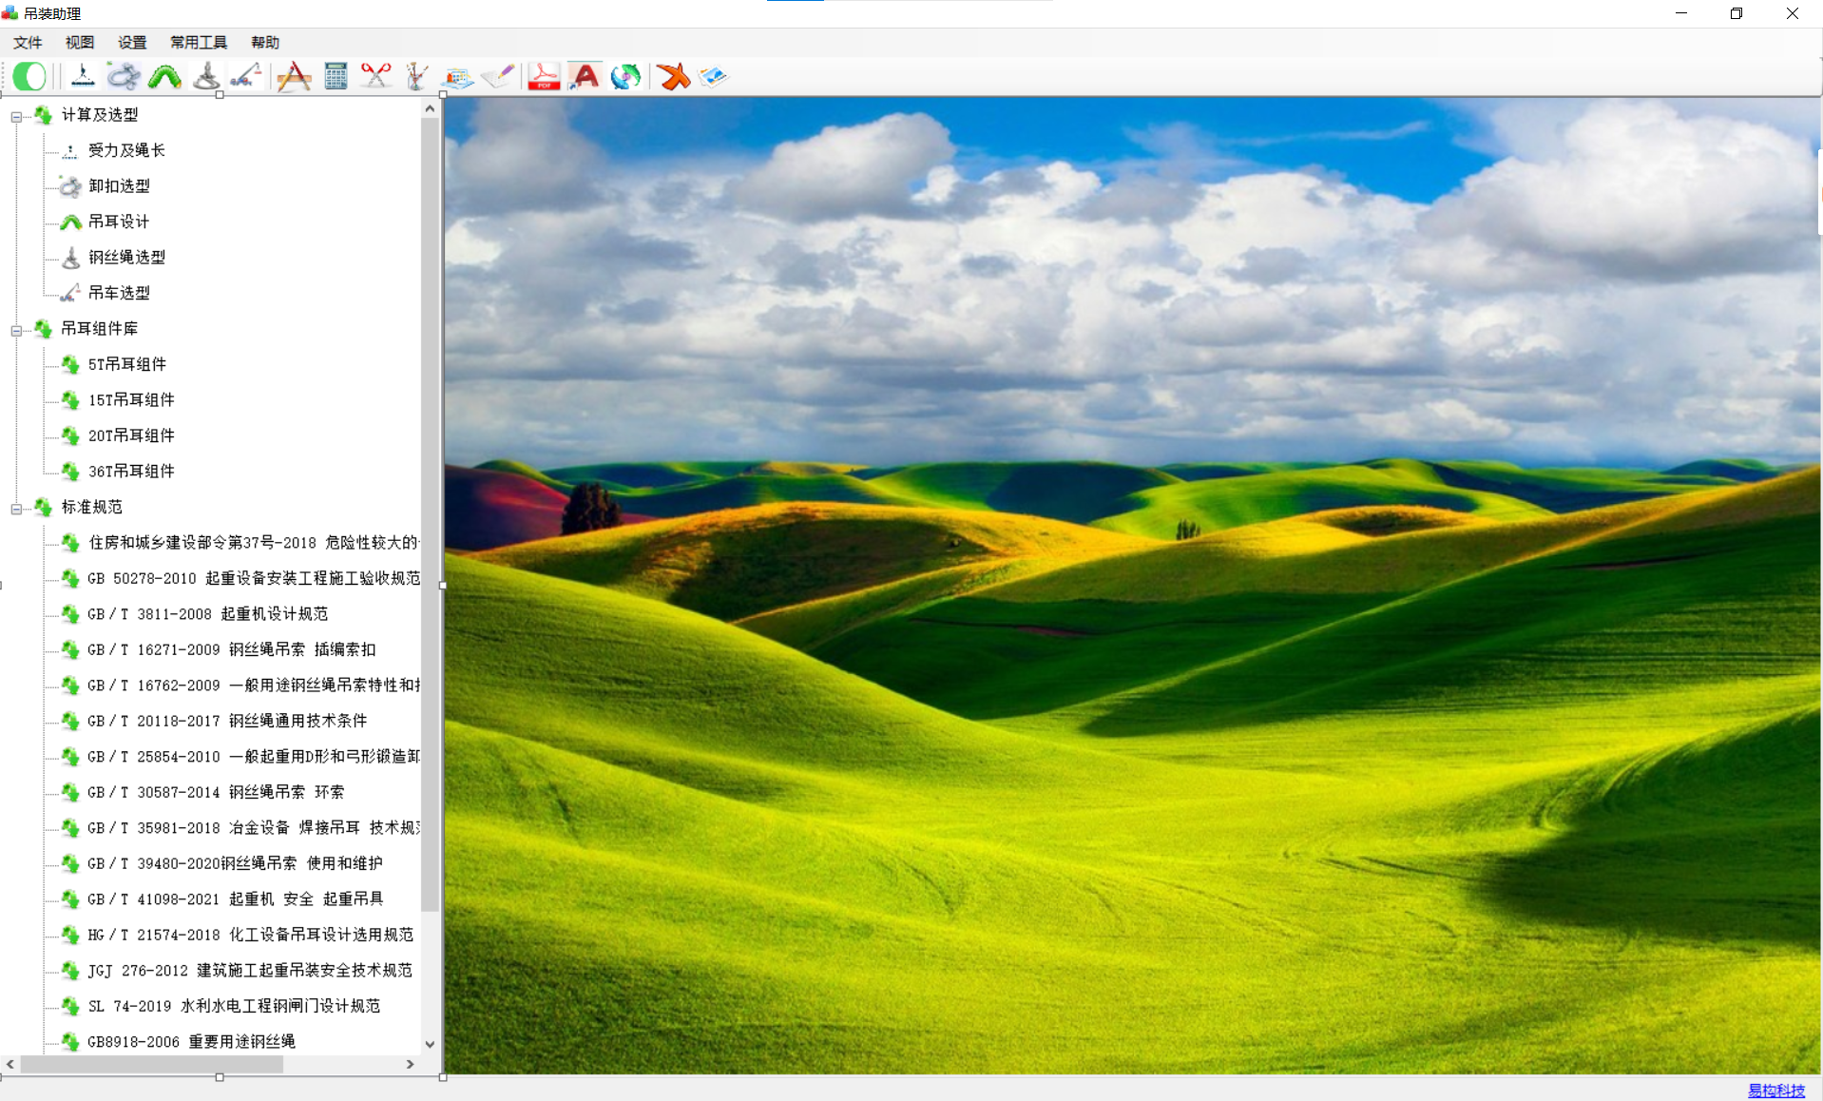This screenshot has width=1823, height=1101.
Task: Select 15T吊耳组件 tree item
Action: pyautogui.click(x=131, y=399)
